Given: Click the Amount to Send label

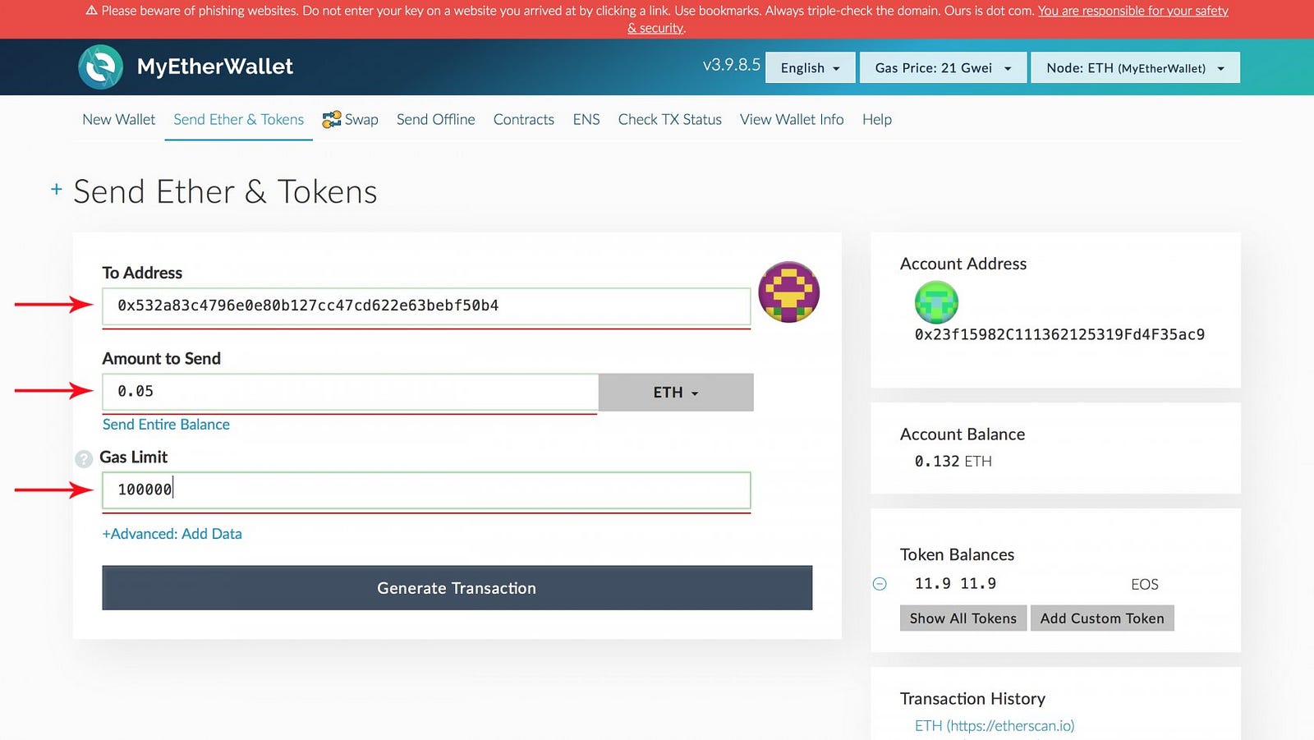Looking at the screenshot, I should coord(162,359).
